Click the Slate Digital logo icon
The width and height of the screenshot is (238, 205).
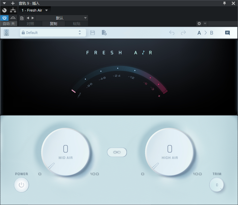(6, 33)
